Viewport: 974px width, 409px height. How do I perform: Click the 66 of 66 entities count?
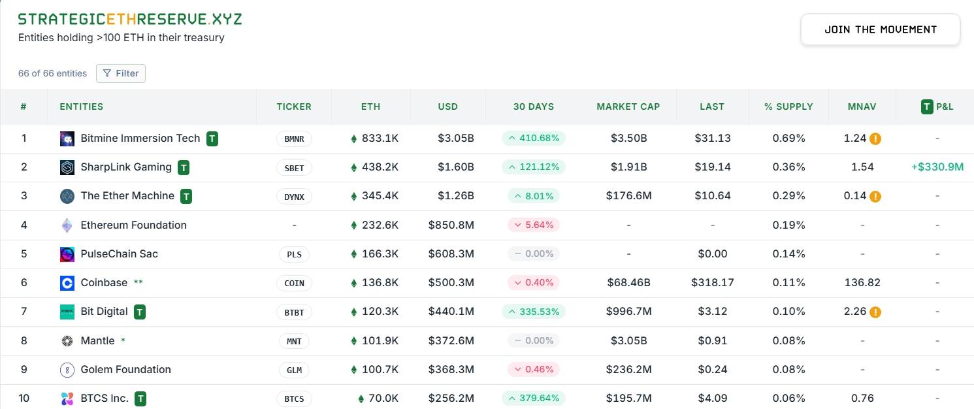(52, 73)
